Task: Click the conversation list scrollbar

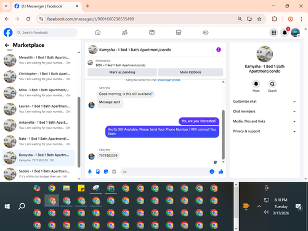Action: click(79, 132)
